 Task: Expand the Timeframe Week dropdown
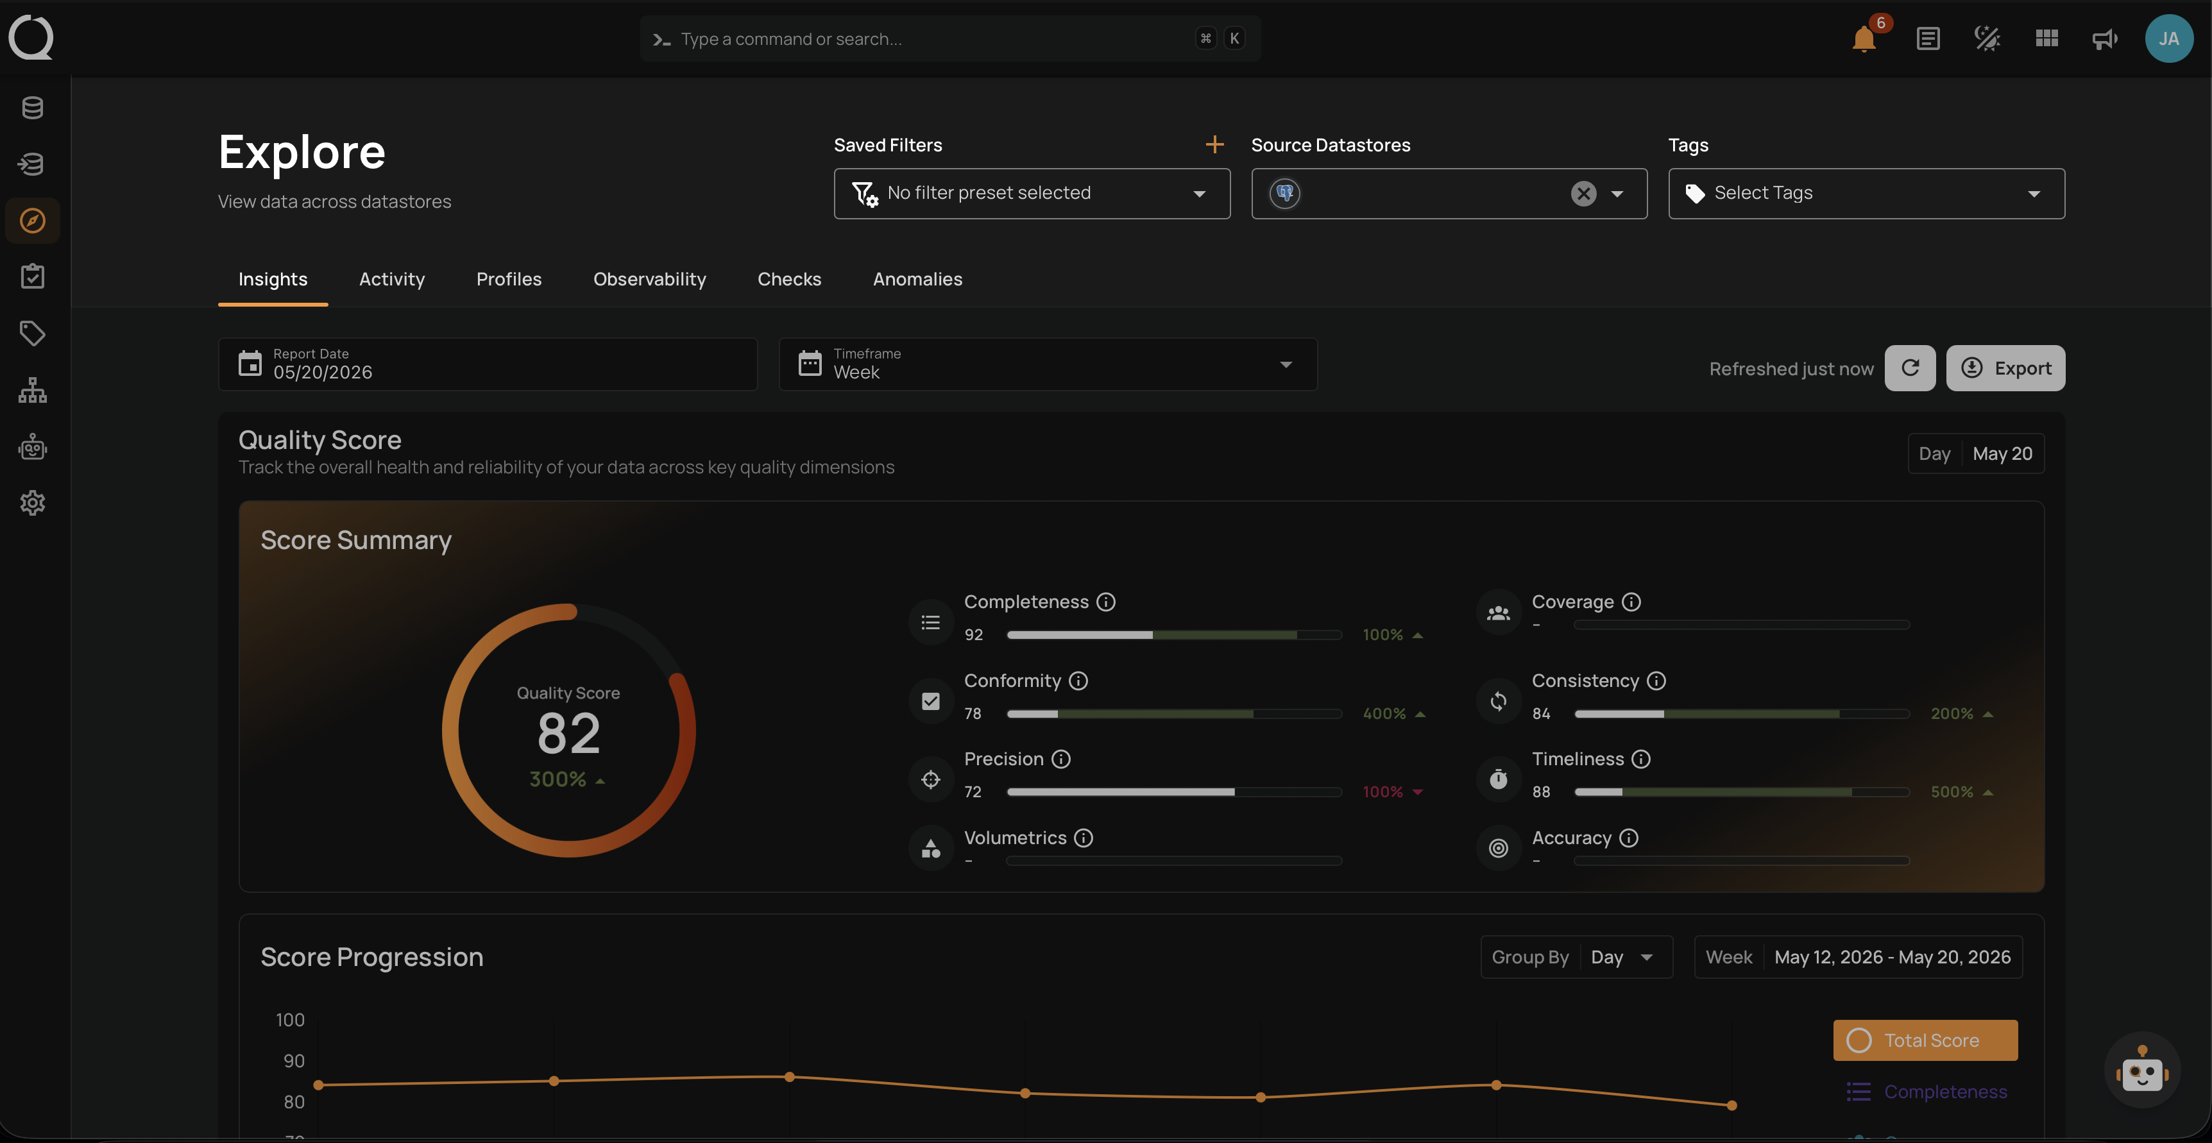[x=1048, y=364]
